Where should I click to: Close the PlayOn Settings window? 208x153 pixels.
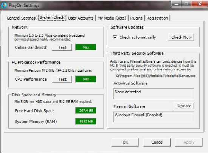200,3
